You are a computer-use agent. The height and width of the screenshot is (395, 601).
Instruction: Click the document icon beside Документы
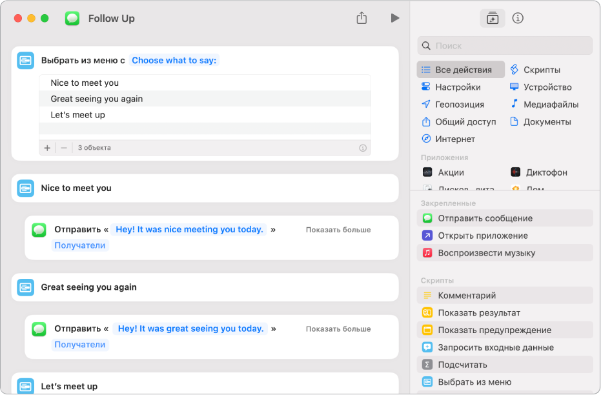(514, 121)
